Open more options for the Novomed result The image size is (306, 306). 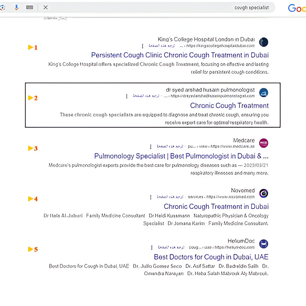click(x=151, y=197)
